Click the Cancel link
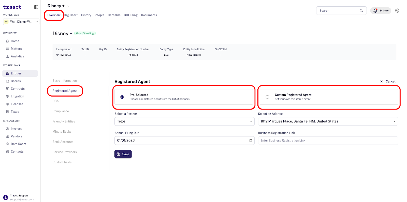407x202 pixels. [x=390, y=82]
